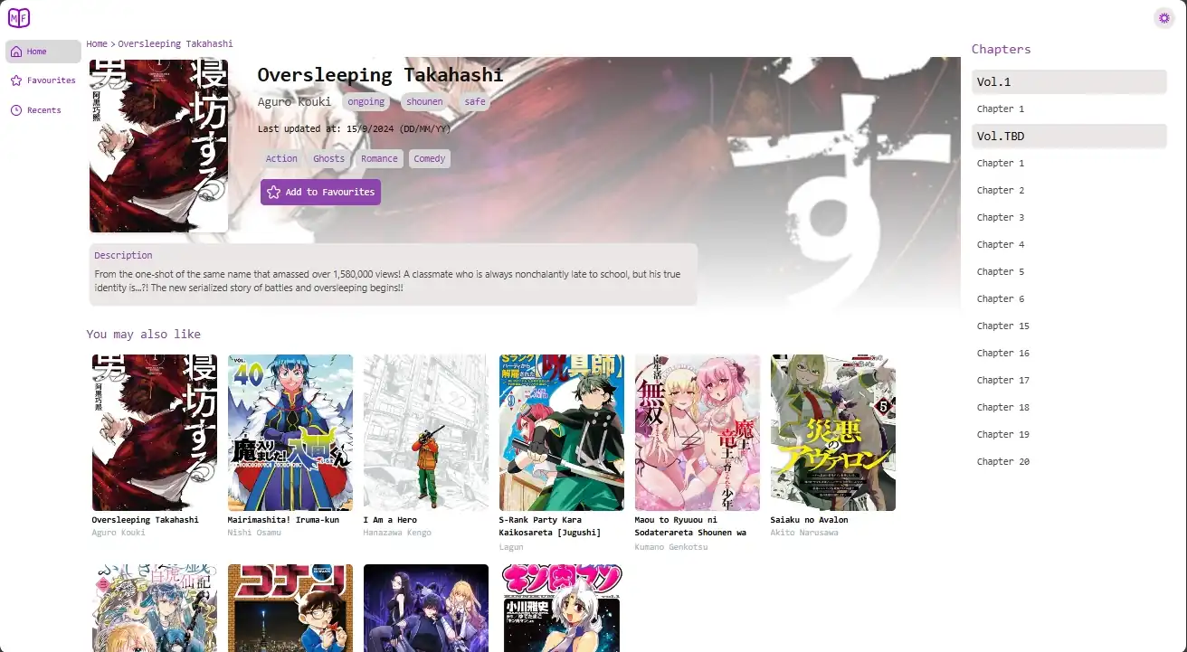Click author Hanazawa Kengo

click(x=397, y=533)
